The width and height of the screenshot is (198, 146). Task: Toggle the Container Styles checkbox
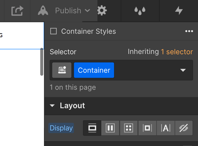53,31
